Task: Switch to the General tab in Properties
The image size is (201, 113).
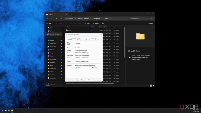Action: pos(70,40)
